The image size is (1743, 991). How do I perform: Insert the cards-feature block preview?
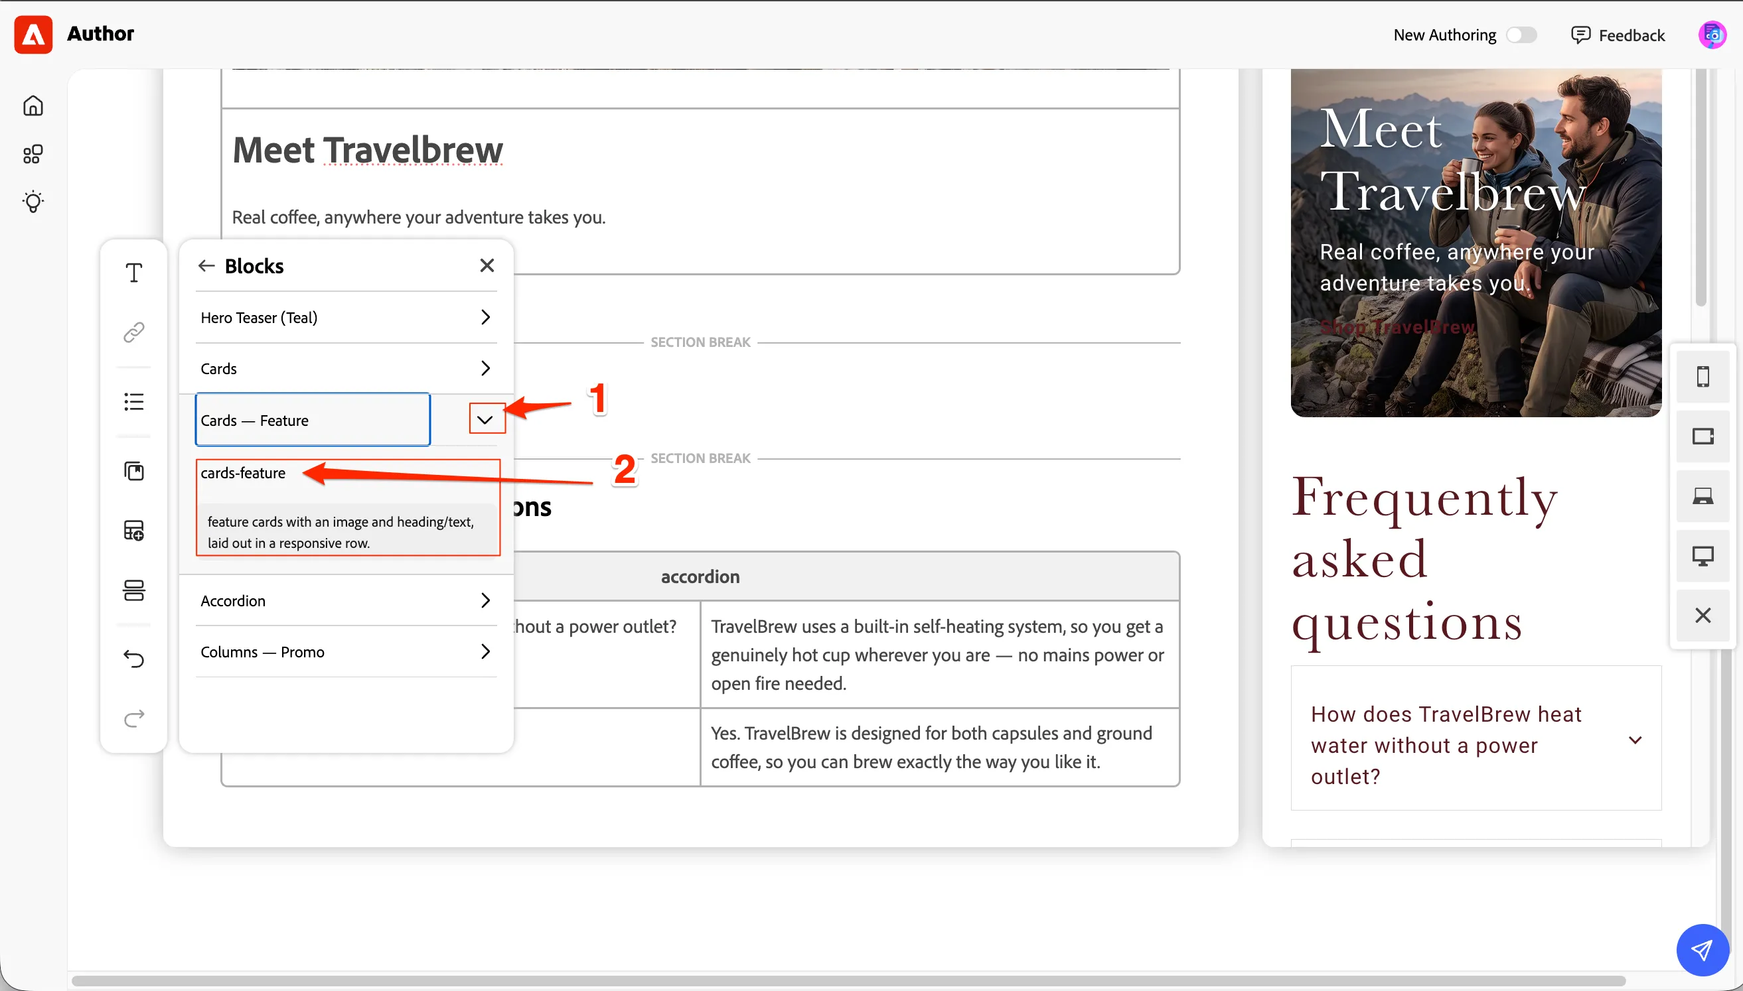(x=348, y=507)
